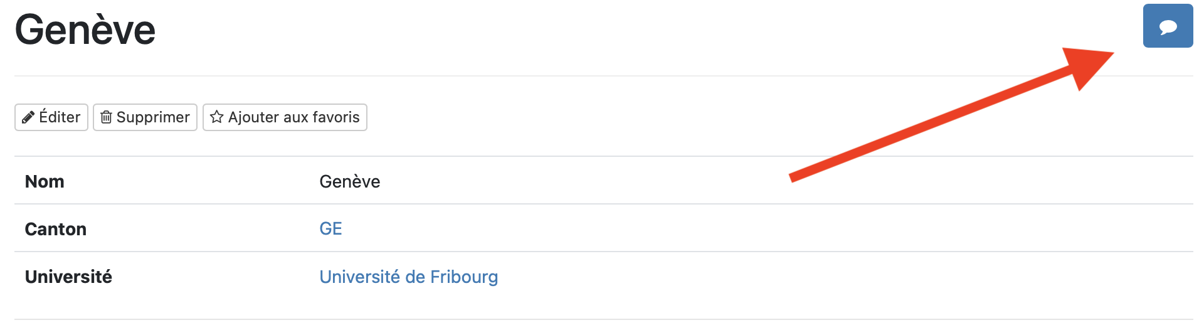Click the Nom field label
This screenshot has width=1204, height=335.
pyautogui.click(x=45, y=181)
